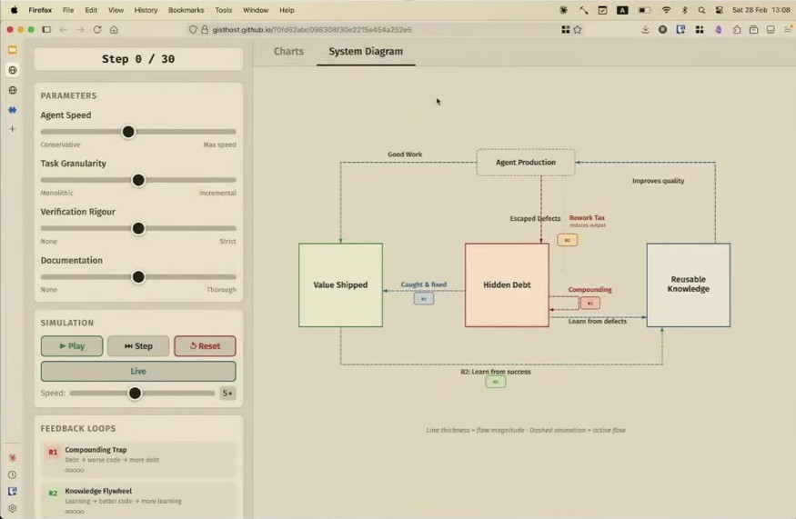This screenshot has height=519, width=796.
Task: Open the History menu
Action: pyautogui.click(x=146, y=10)
